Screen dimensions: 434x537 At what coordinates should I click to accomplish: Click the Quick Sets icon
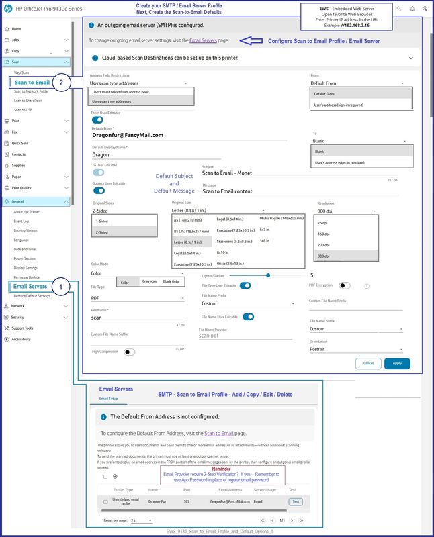click(x=7, y=143)
